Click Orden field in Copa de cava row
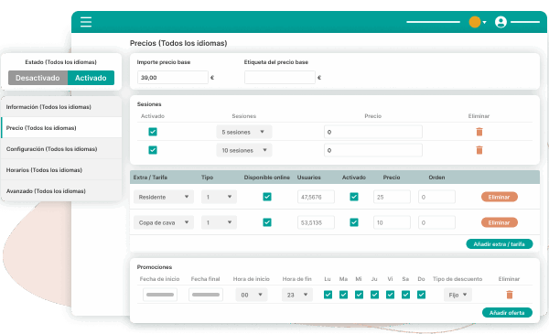The image size is (549, 334). tap(436, 222)
